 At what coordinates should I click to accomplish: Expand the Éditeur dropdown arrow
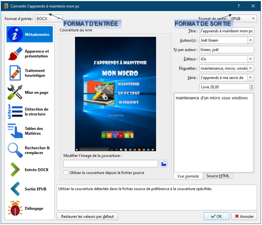click(x=251, y=59)
